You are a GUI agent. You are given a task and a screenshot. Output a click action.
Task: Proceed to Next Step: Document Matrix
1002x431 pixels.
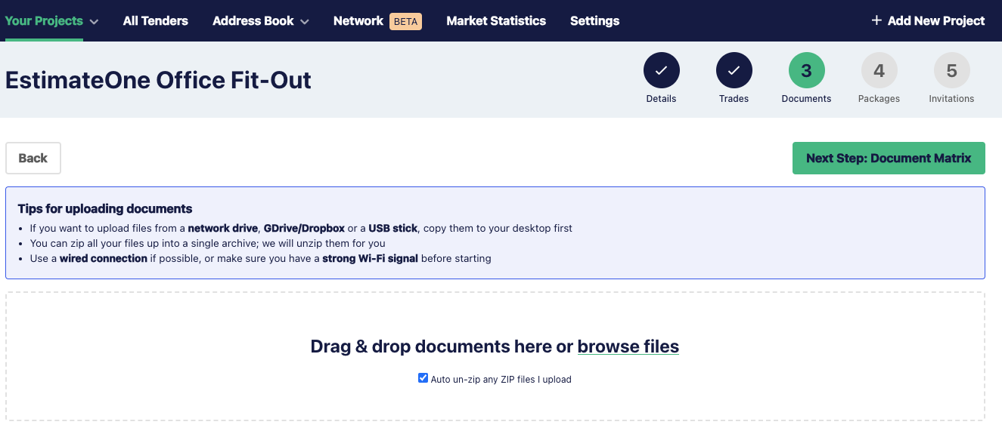tap(889, 158)
